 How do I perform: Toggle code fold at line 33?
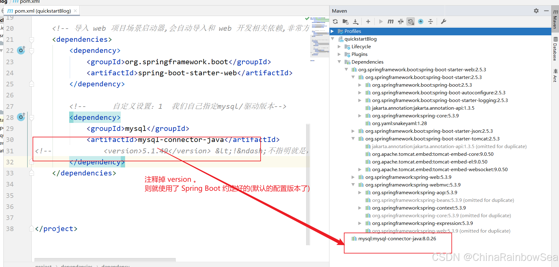point(32,173)
